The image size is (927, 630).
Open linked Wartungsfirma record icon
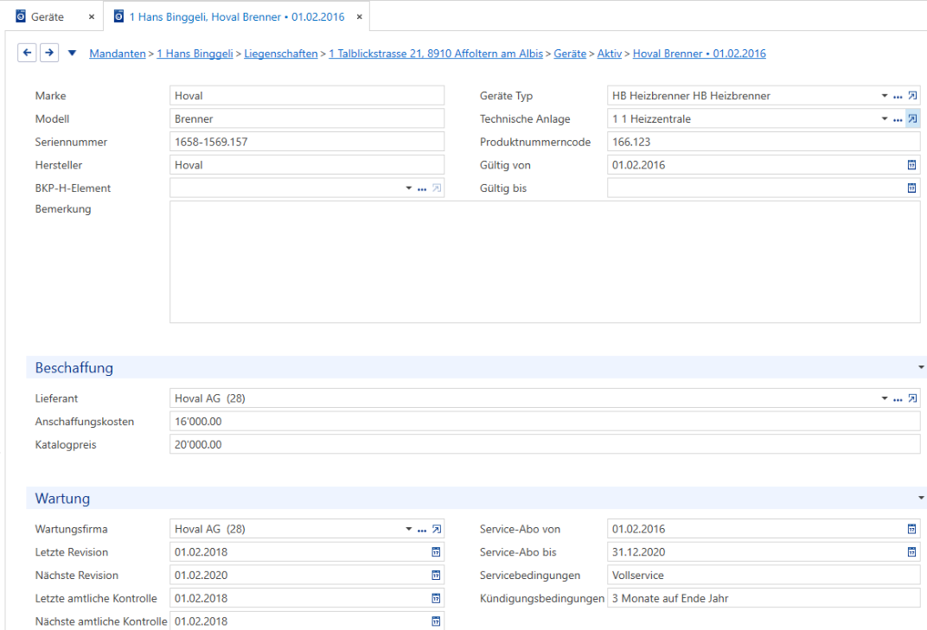pos(437,529)
